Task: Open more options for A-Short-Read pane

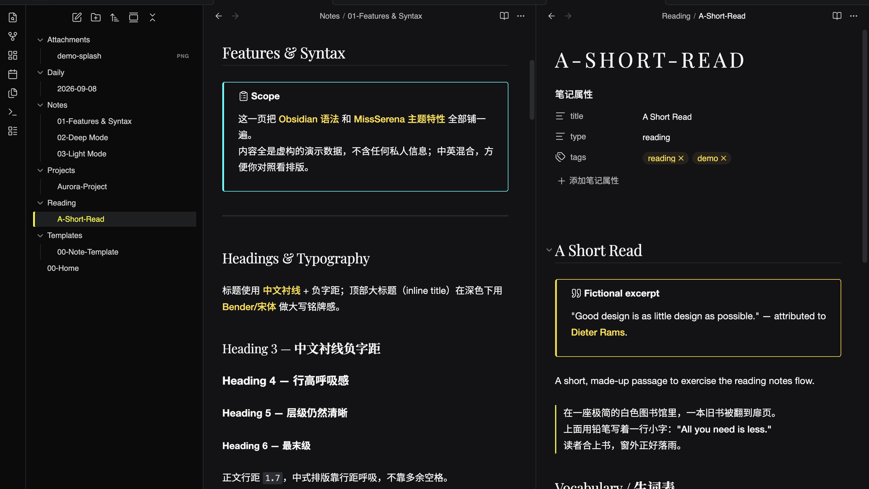Action: 854,16
